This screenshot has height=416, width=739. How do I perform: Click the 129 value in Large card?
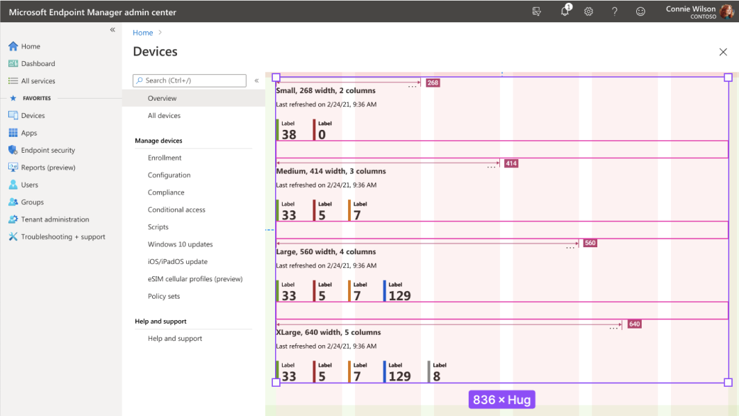(x=399, y=296)
